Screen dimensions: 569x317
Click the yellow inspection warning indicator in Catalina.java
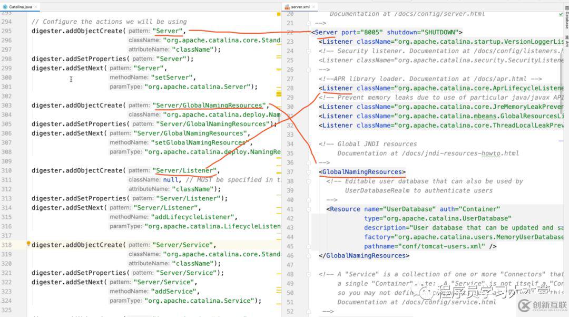tap(279, 14)
